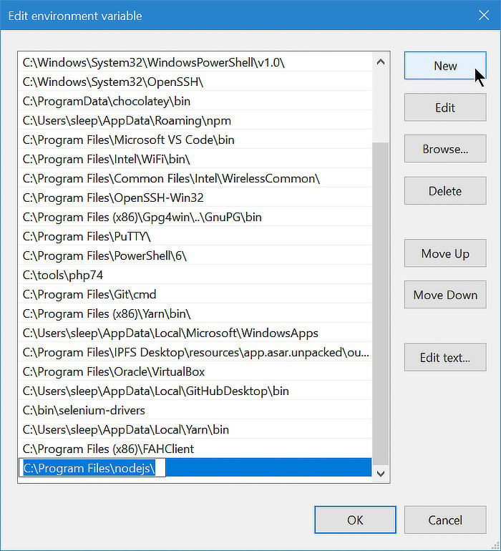Move the selected entry down
Viewport: 501px width, 551px height.
point(445,295)
